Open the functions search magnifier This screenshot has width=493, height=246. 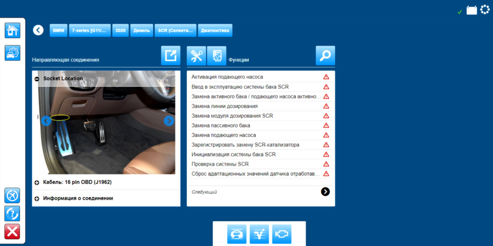325,55
